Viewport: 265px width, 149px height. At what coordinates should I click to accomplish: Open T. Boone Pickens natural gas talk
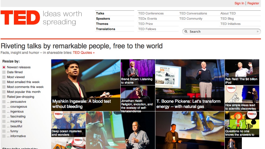(x=190, y=85)
